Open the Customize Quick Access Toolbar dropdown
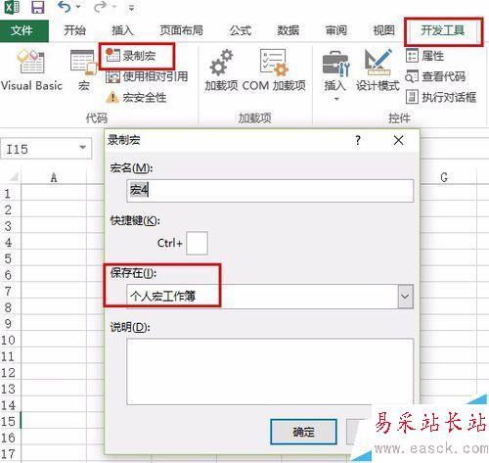 (131, 8)
